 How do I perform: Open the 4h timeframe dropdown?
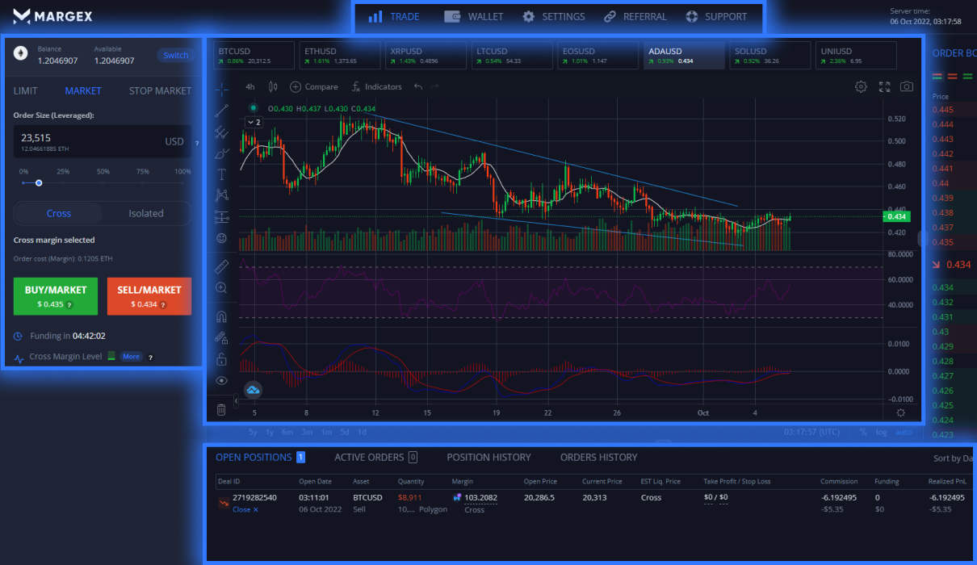click(x=250, y=86)
